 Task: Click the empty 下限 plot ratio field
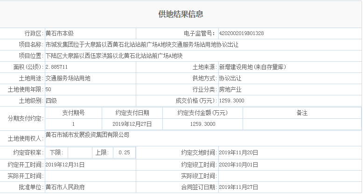pos(79,153)
